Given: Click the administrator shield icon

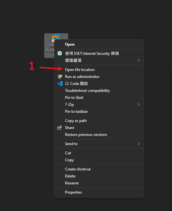Looking at the screenshot, I should coord(60,77).
